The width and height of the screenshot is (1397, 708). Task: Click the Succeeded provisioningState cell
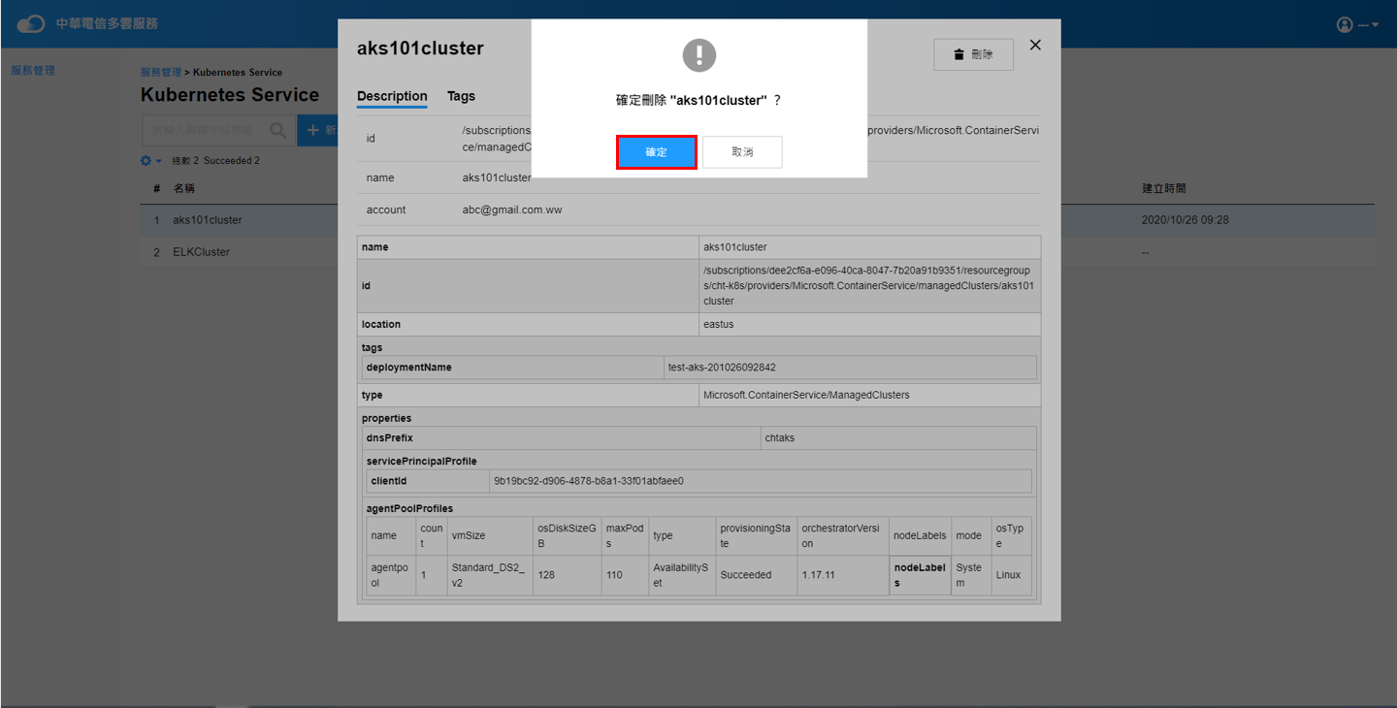point(756,574)
